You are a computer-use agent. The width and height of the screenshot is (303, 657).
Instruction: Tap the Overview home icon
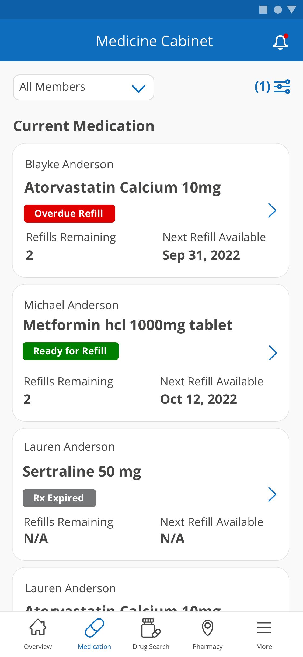click(38, 627)
